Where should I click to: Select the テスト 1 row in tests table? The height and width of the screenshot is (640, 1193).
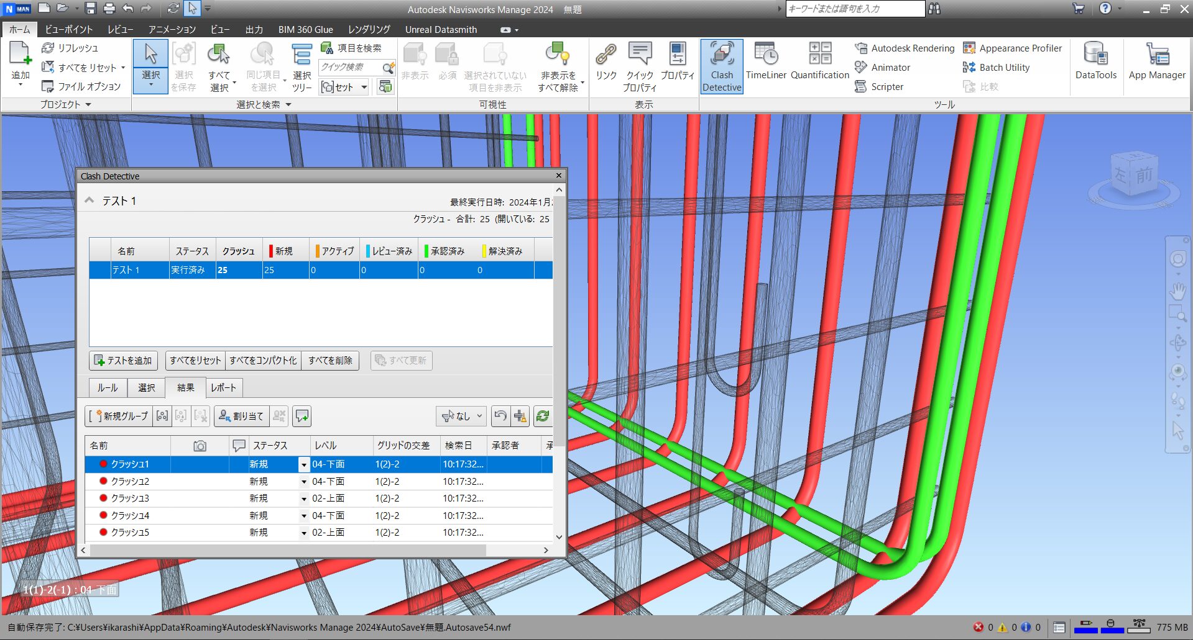pyautogui.click(x=321, y=270)
